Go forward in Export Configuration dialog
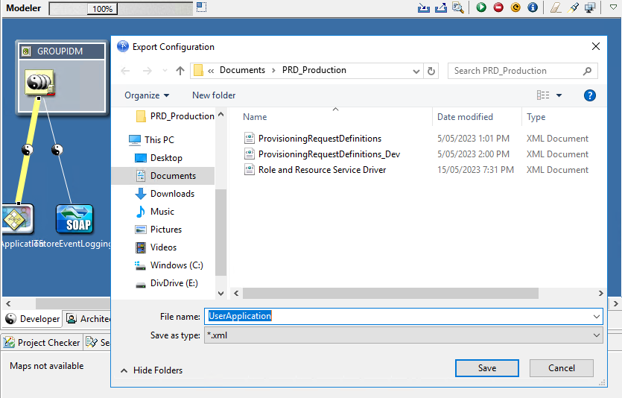622x398 pixels. 147,71
